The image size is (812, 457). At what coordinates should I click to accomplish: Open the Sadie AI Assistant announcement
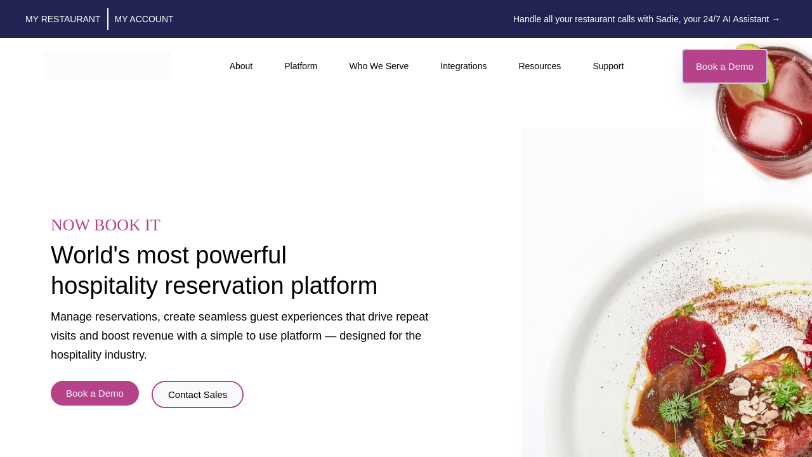click(x=641, y=19)
